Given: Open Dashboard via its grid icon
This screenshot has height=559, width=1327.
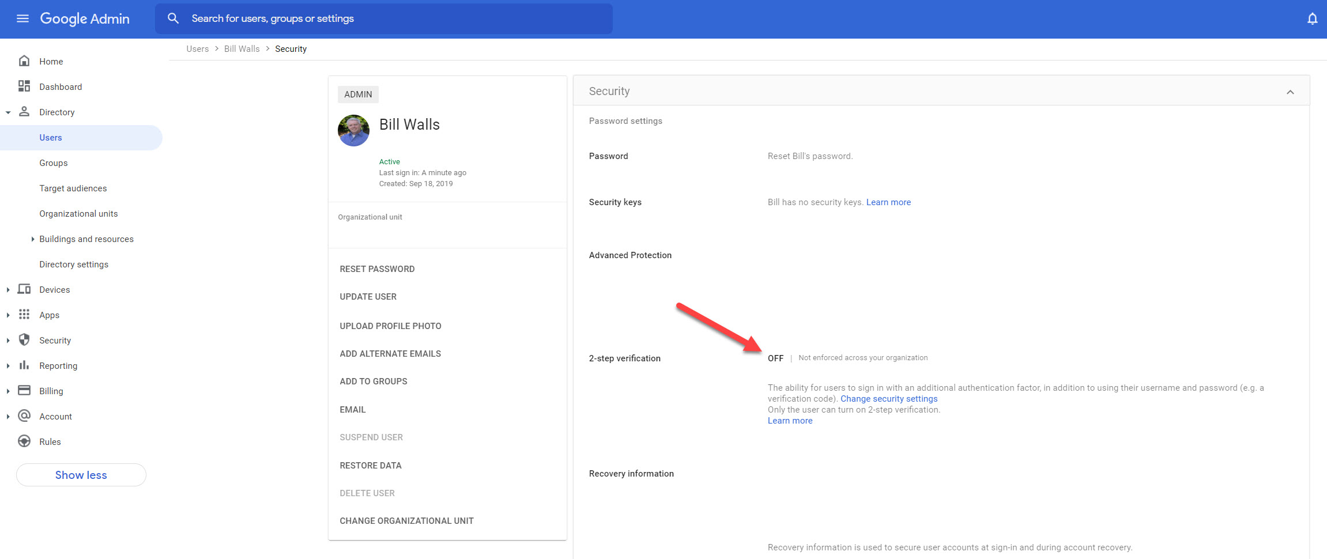Looking at the screenshot, I should pyautogui.click(x=24, y=86).
